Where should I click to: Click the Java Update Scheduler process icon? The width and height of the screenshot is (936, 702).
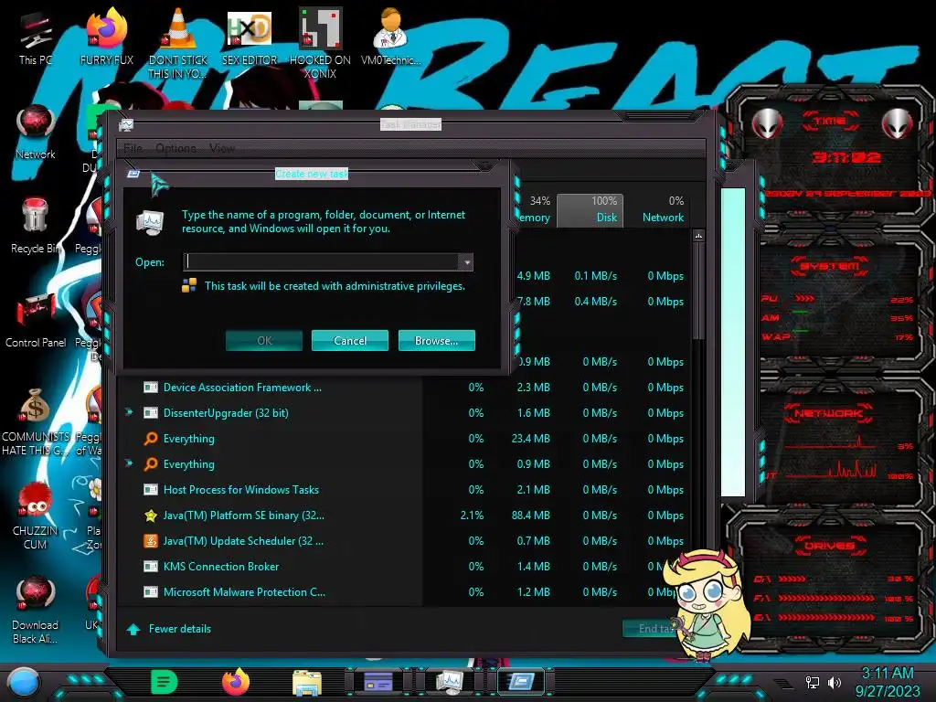[151, 541]
